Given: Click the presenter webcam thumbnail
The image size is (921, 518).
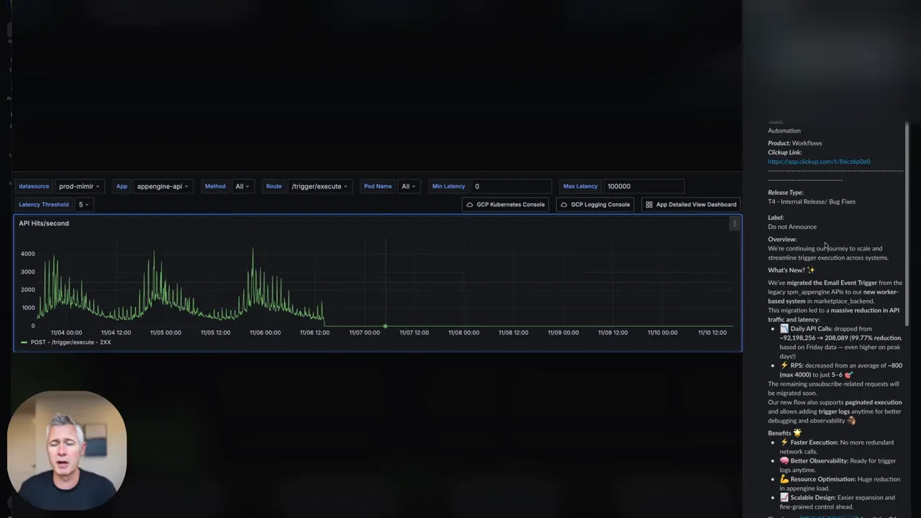Looking at the screenshot, I should tap(67, 447).
